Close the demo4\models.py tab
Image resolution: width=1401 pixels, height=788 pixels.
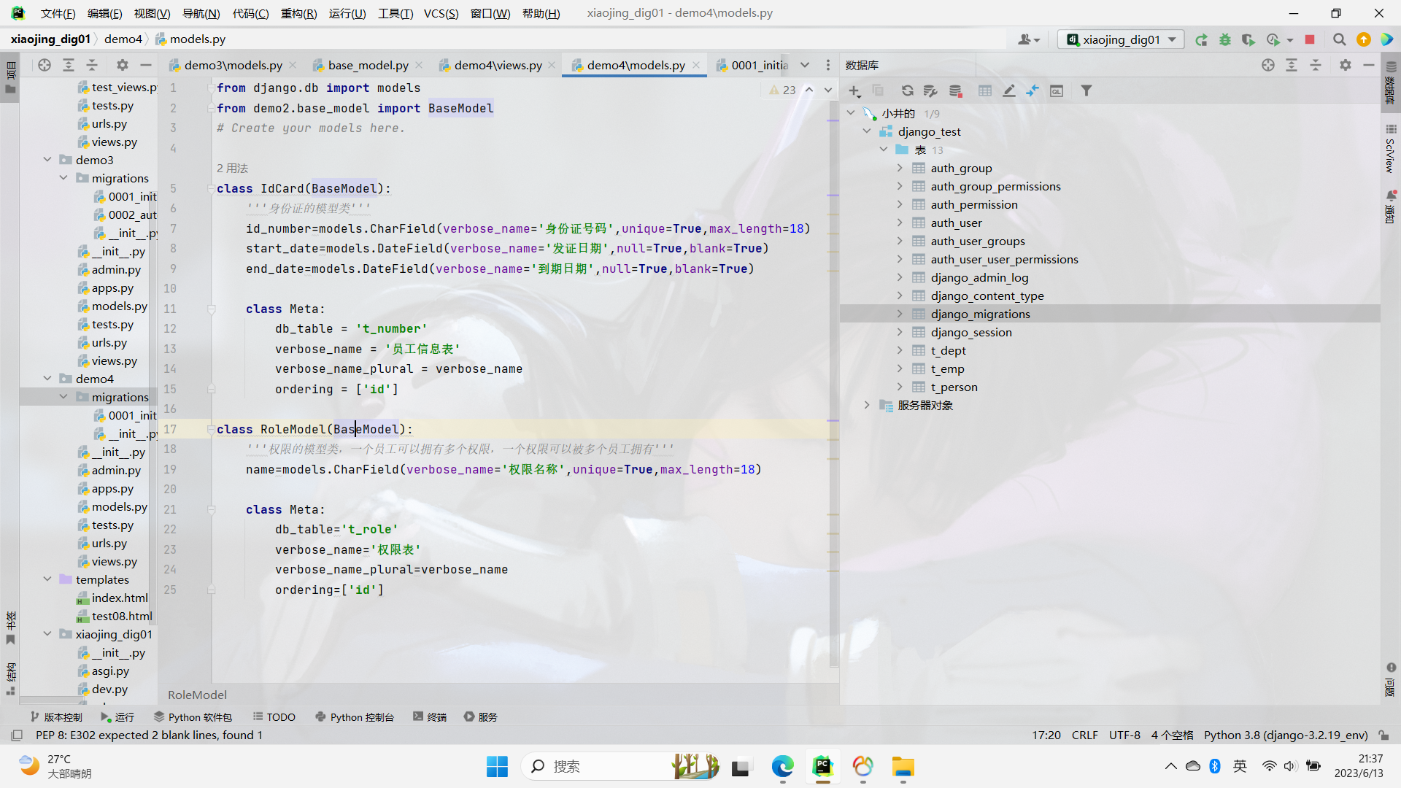point(696,65)
